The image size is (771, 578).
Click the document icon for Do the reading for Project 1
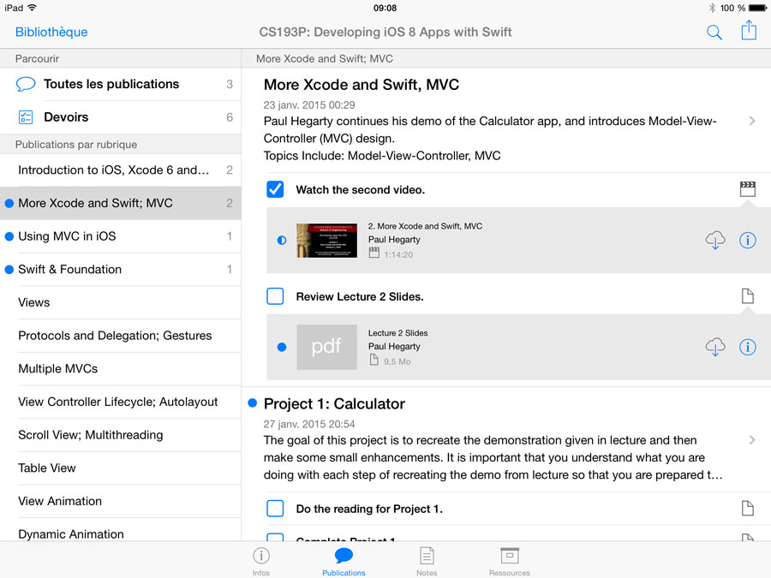pos(747,508)
